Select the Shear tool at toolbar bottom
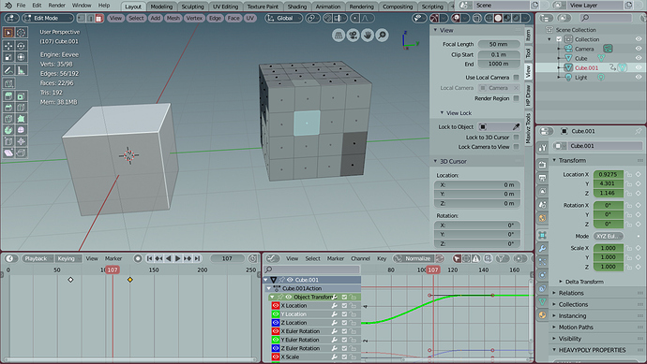The width and height of the screenshot is (647, 364). tap(8, 153)
